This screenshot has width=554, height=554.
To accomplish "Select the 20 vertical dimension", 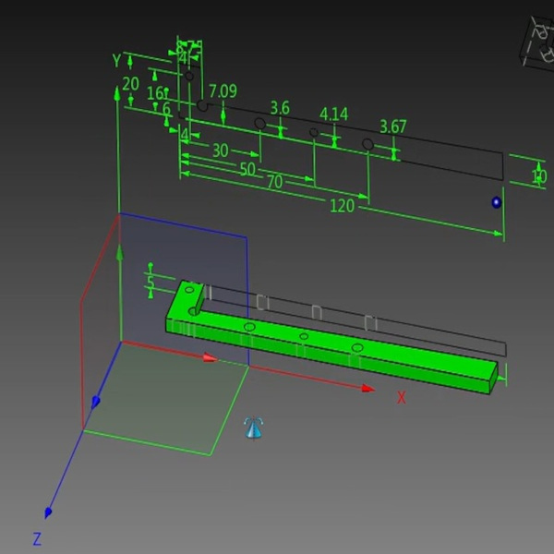I will tap(130, 84).
